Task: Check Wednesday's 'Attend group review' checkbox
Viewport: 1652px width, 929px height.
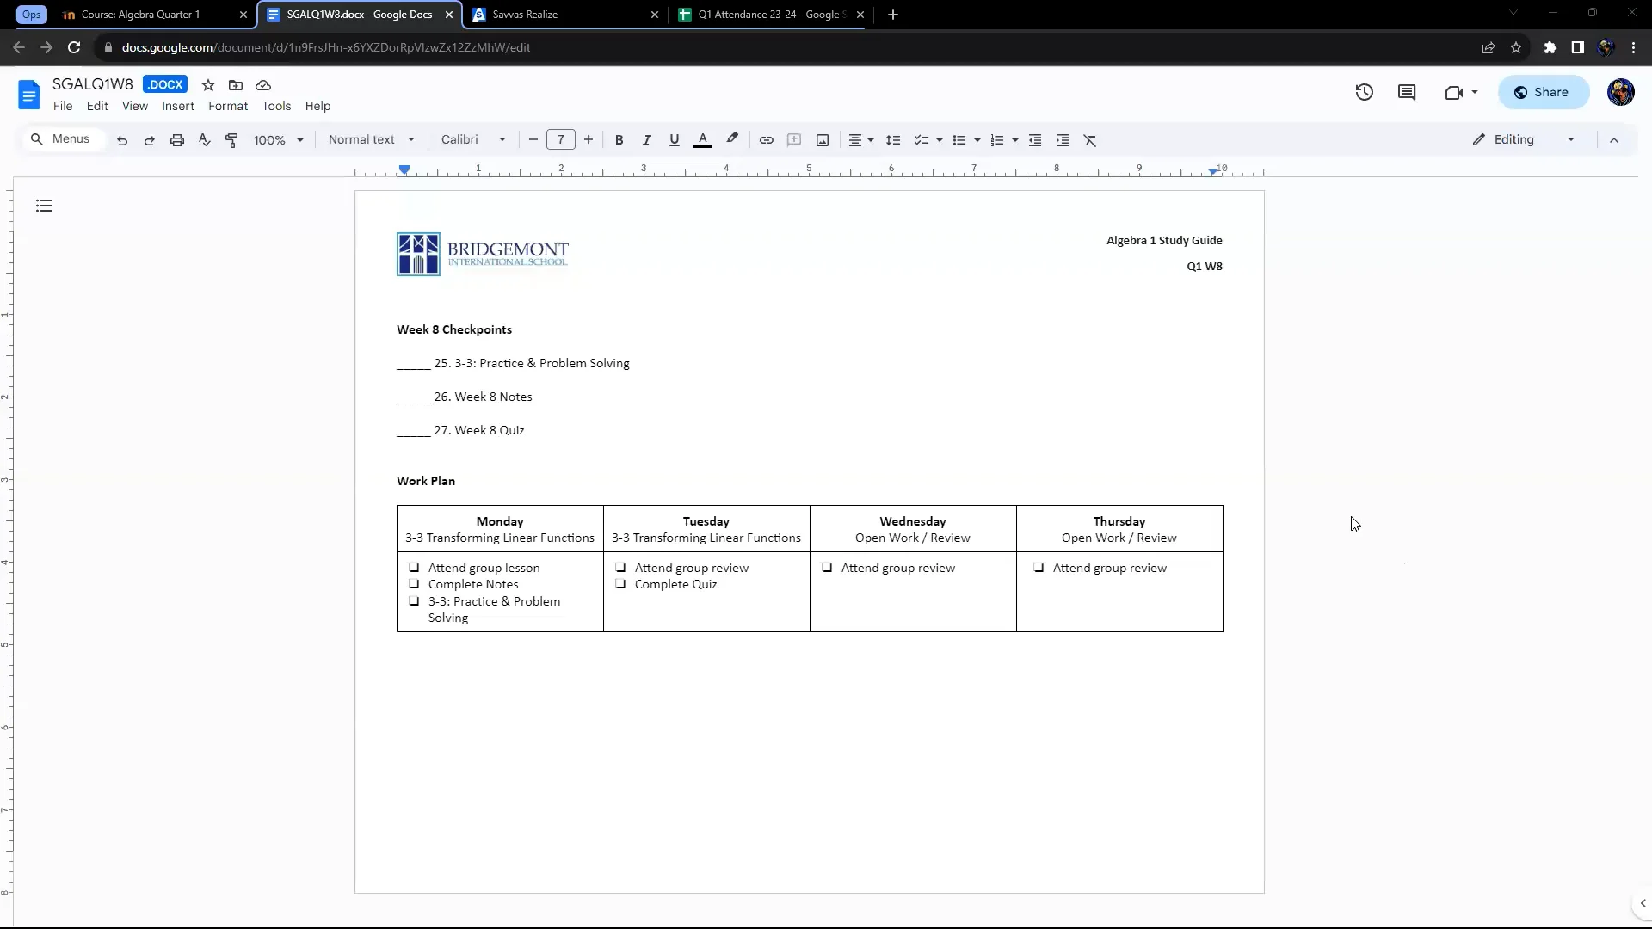Action: [827, 568]
